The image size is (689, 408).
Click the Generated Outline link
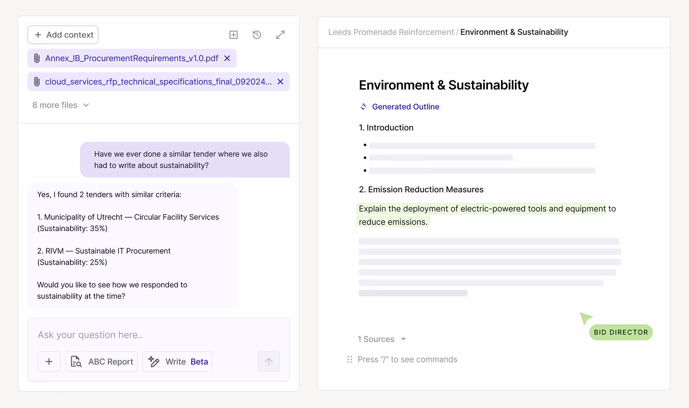405,107
